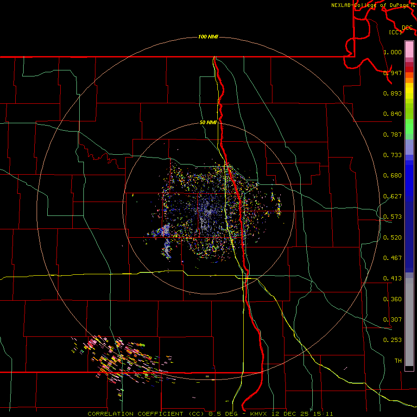Pick the lavender segment near 0.733
The width and height of the screenshot is (417, 417).
[409, 147]
